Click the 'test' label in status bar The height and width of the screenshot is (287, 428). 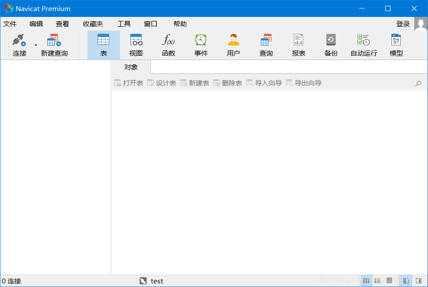coord(157,281)
